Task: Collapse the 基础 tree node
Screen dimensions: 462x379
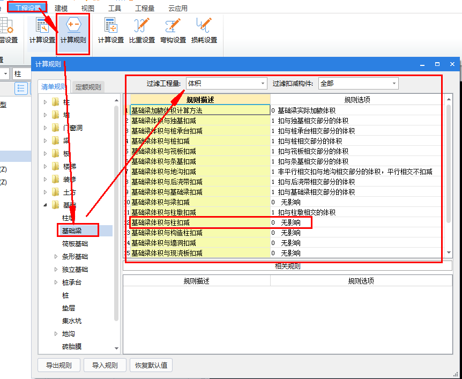Action: click(45, 205)
